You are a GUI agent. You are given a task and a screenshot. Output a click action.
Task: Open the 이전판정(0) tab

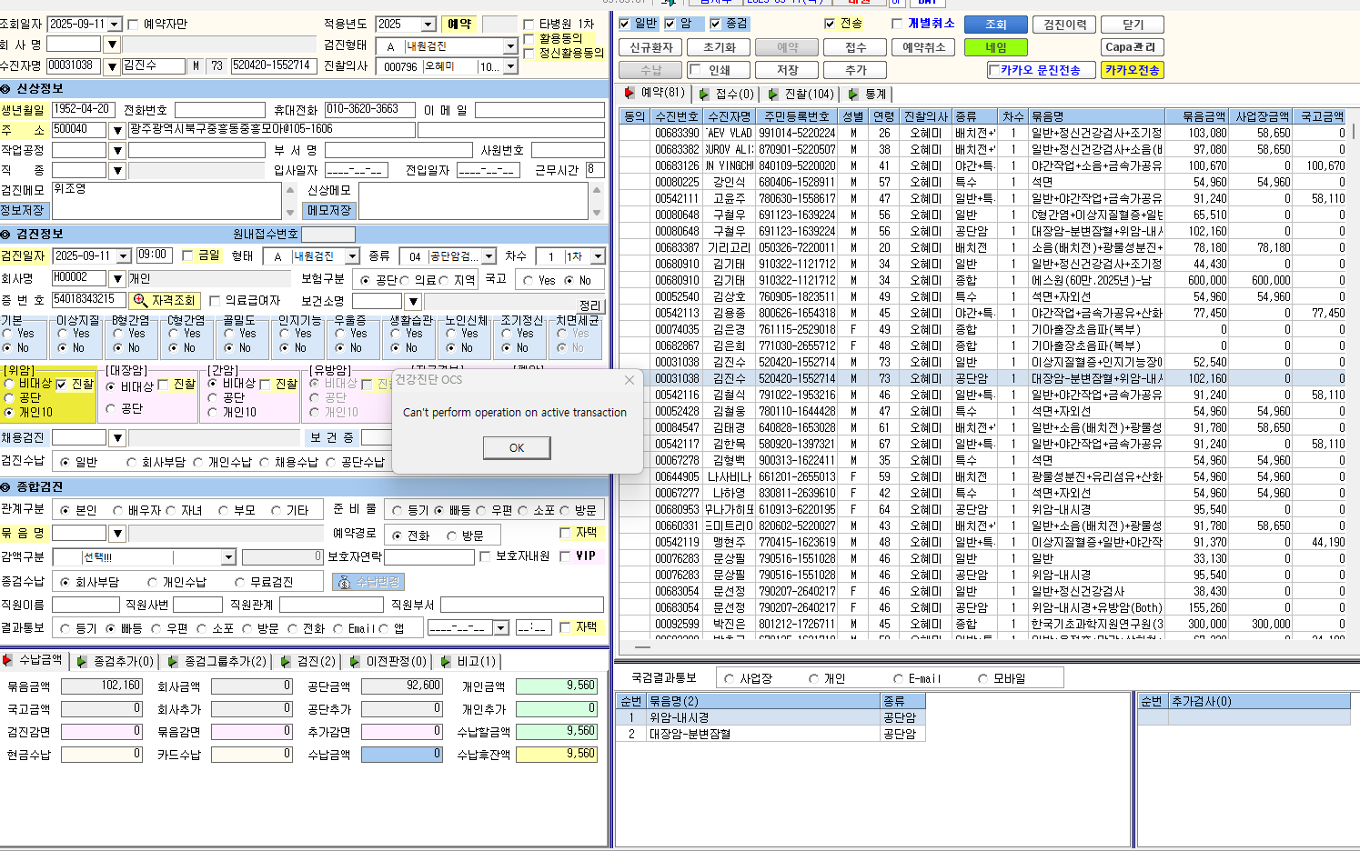[389, 661]
